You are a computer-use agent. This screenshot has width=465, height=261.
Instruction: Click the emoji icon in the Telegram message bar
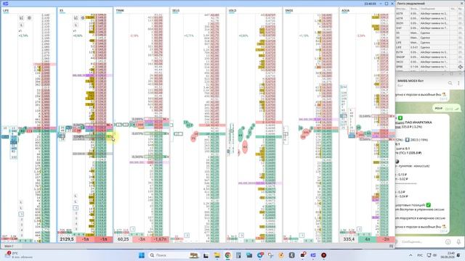pos(448,241)
